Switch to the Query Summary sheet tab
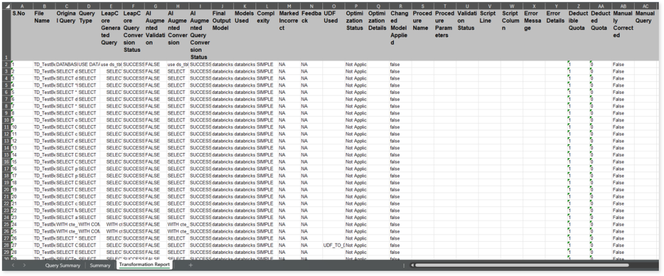Viewport: 664px width, 276px height. pyautogui.click(x=62, y=266)
